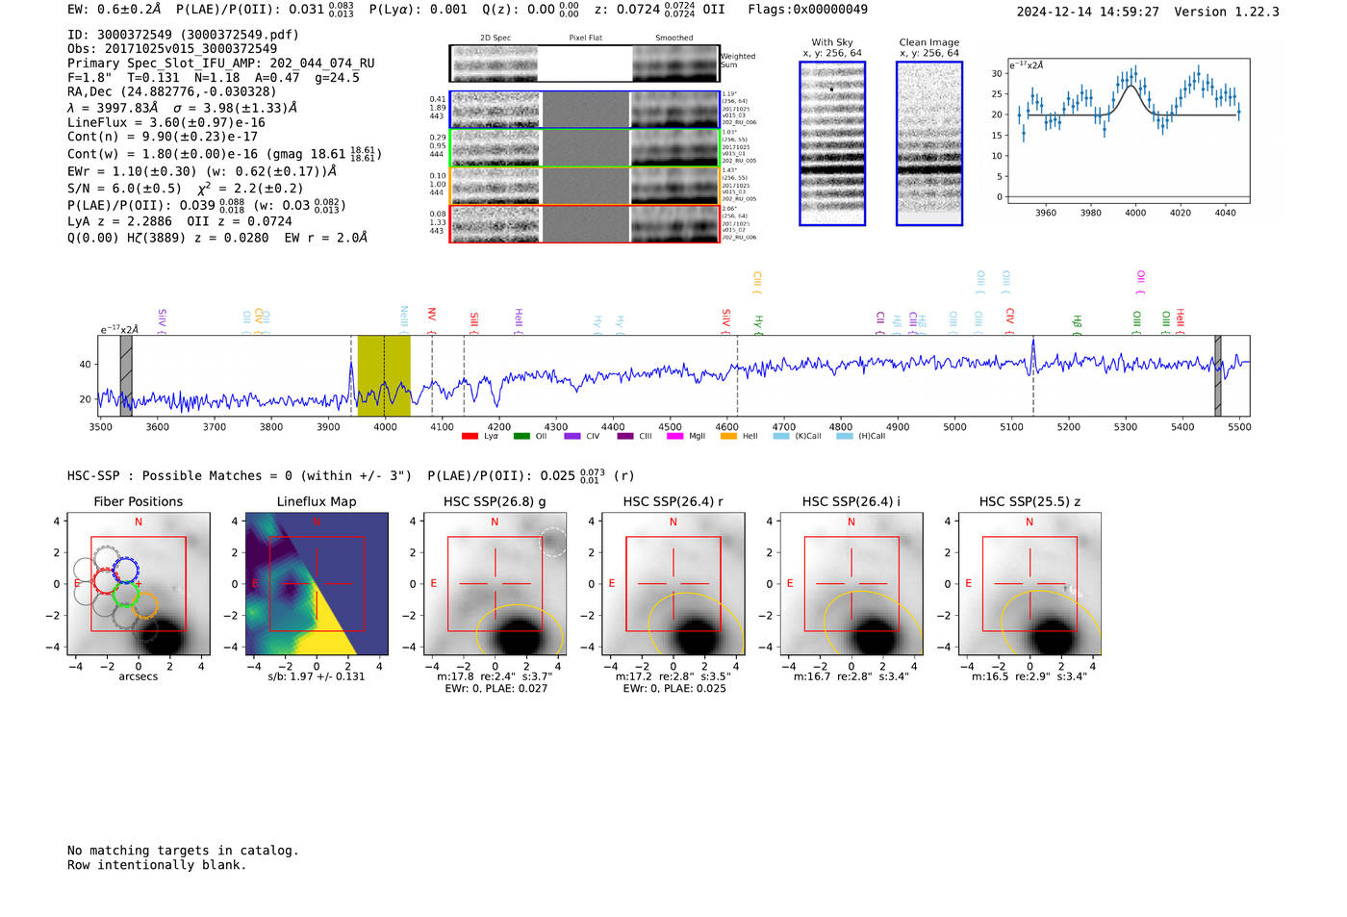Click the S/N = 6.0(±0.5) line
This screenshot has width=1347, height=917.
pyautogui.click(x=185, y=189)
